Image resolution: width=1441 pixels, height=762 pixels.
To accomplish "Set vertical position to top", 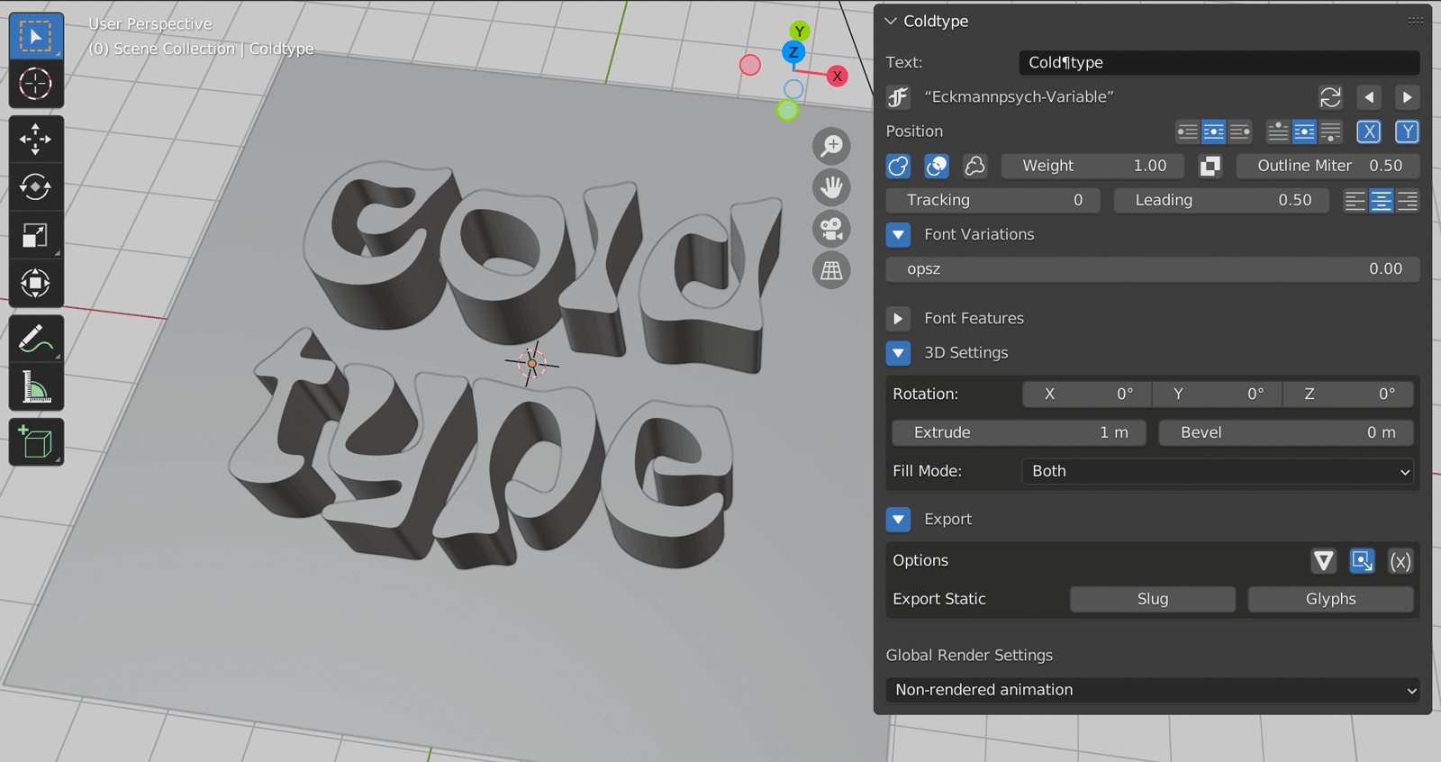I will (1278, 132).
